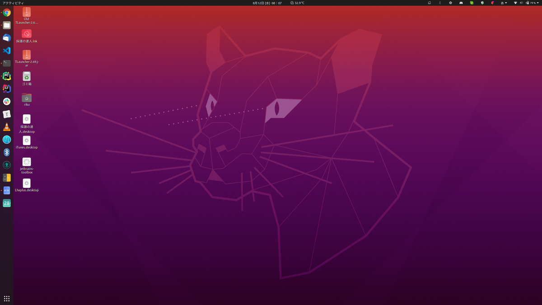Click the shield tray icon

click(x=482, y=3)
